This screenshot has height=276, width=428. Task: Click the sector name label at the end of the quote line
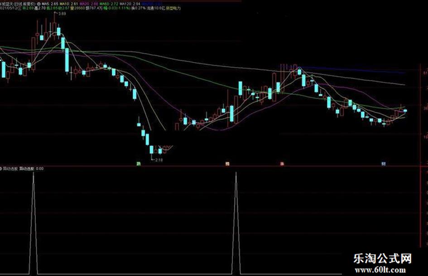[x=173, y=8]
